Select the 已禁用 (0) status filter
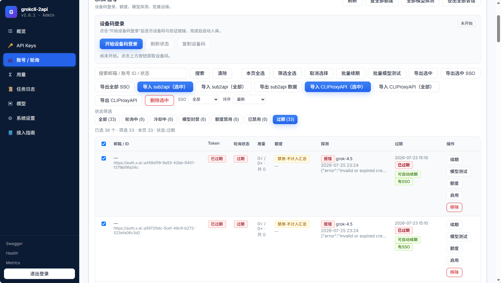The height and width of the screenshot is (283, 501). (258, 119)
